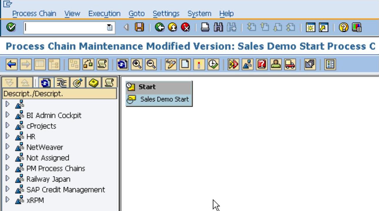Image resolution: width=379 pixels, height=211 pixels.
Task: Click the green checkmark Enter button
Action: [x=11, y=27]
